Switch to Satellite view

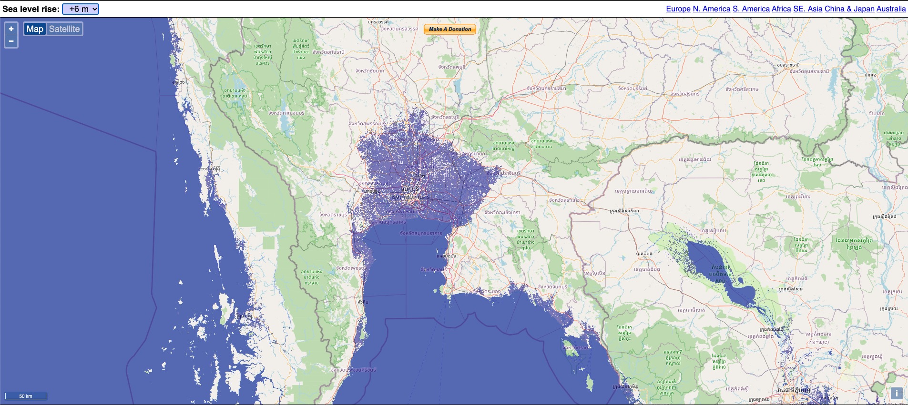(x=64, y=29)
